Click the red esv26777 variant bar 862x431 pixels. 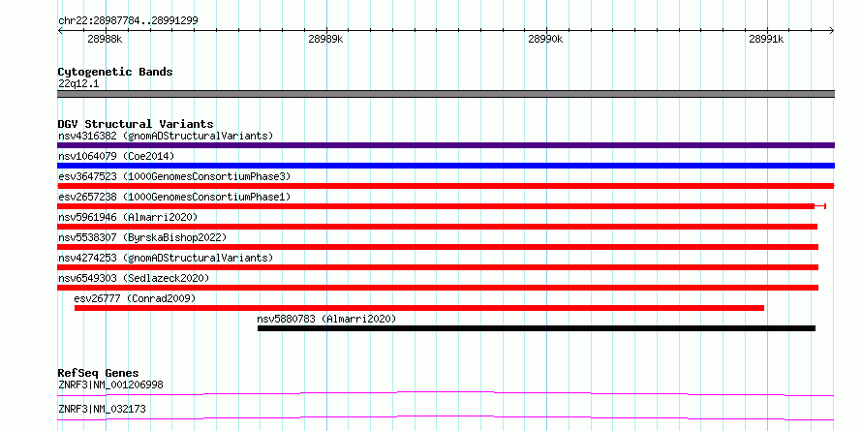[419, 308]
